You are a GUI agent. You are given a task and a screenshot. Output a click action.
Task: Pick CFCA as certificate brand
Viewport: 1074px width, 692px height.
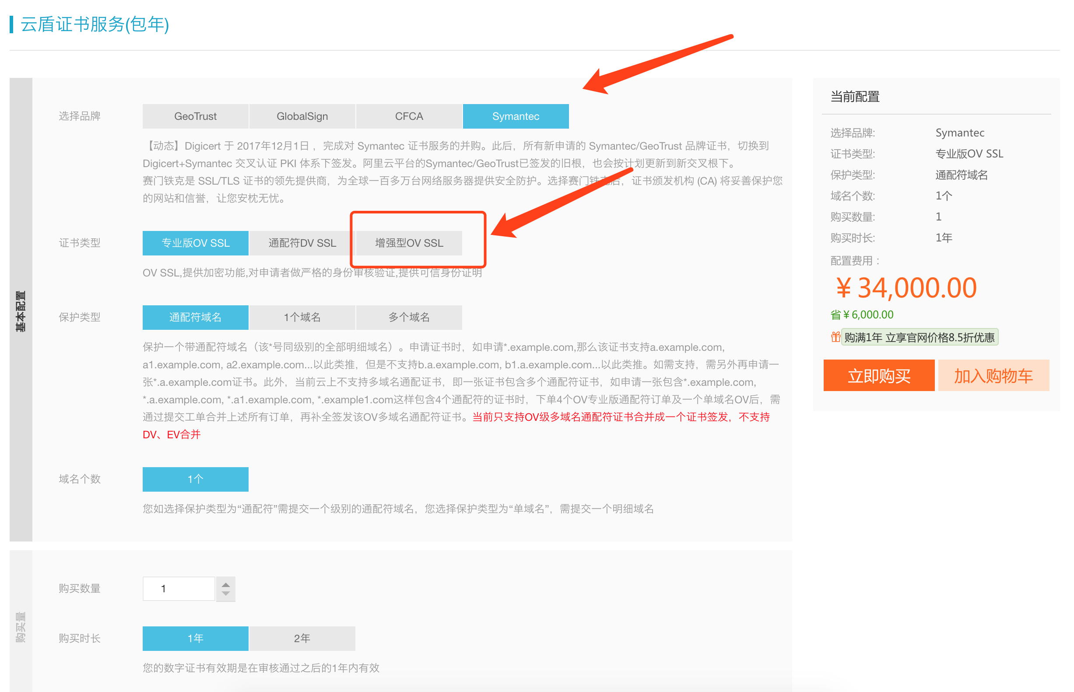[x=408, y=116]
